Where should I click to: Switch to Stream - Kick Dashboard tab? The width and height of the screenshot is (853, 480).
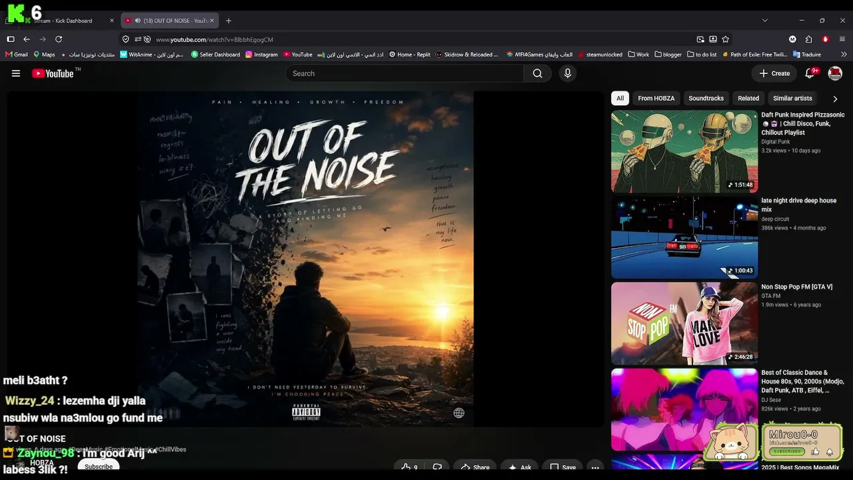61,21
